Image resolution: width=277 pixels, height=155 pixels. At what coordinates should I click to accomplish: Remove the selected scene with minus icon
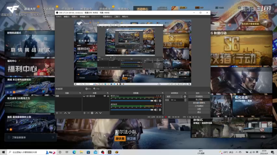[x=61, y=113]
